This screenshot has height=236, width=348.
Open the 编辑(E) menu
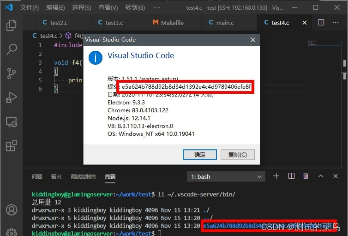55,7
